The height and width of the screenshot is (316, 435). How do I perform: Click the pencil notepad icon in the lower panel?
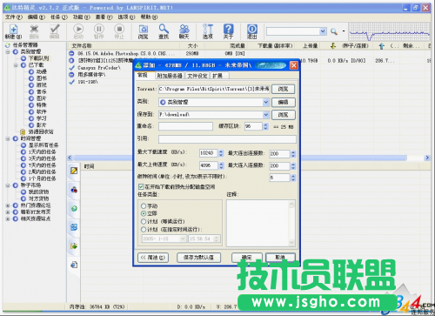pyautogui.click(x=74, y=171)
